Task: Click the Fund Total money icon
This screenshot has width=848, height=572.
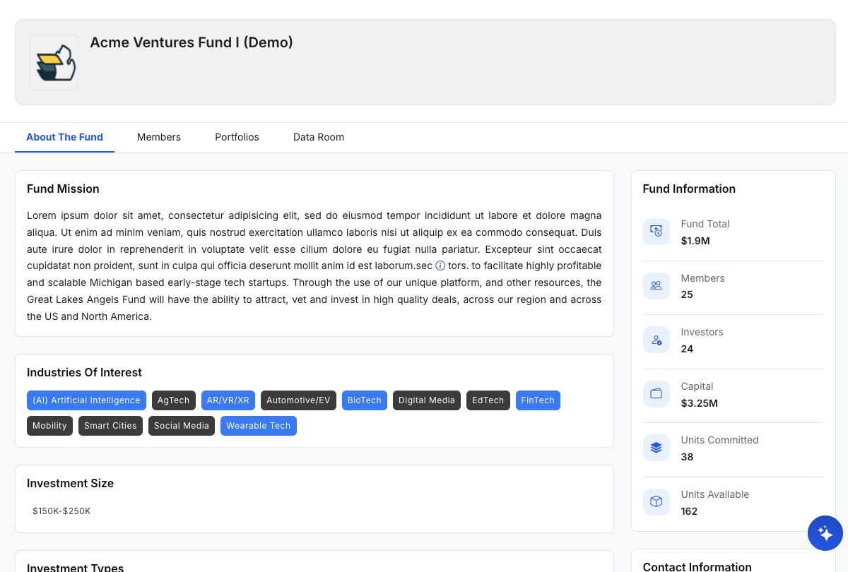Action: (x=656, y=232)
